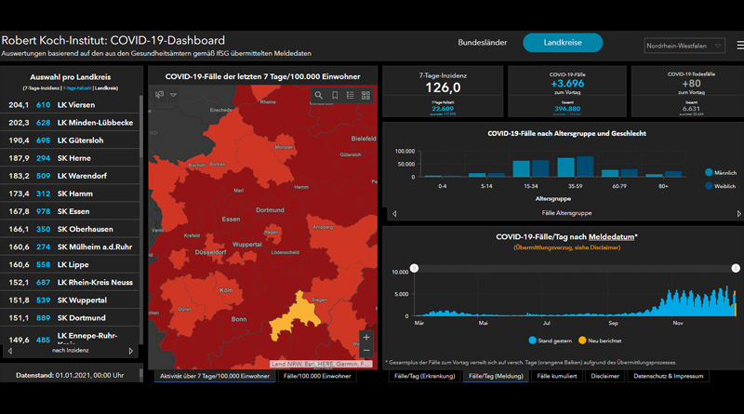Select SK Hamm in the district list
This screenshot has width=744, height=414.
coord(70,194)
